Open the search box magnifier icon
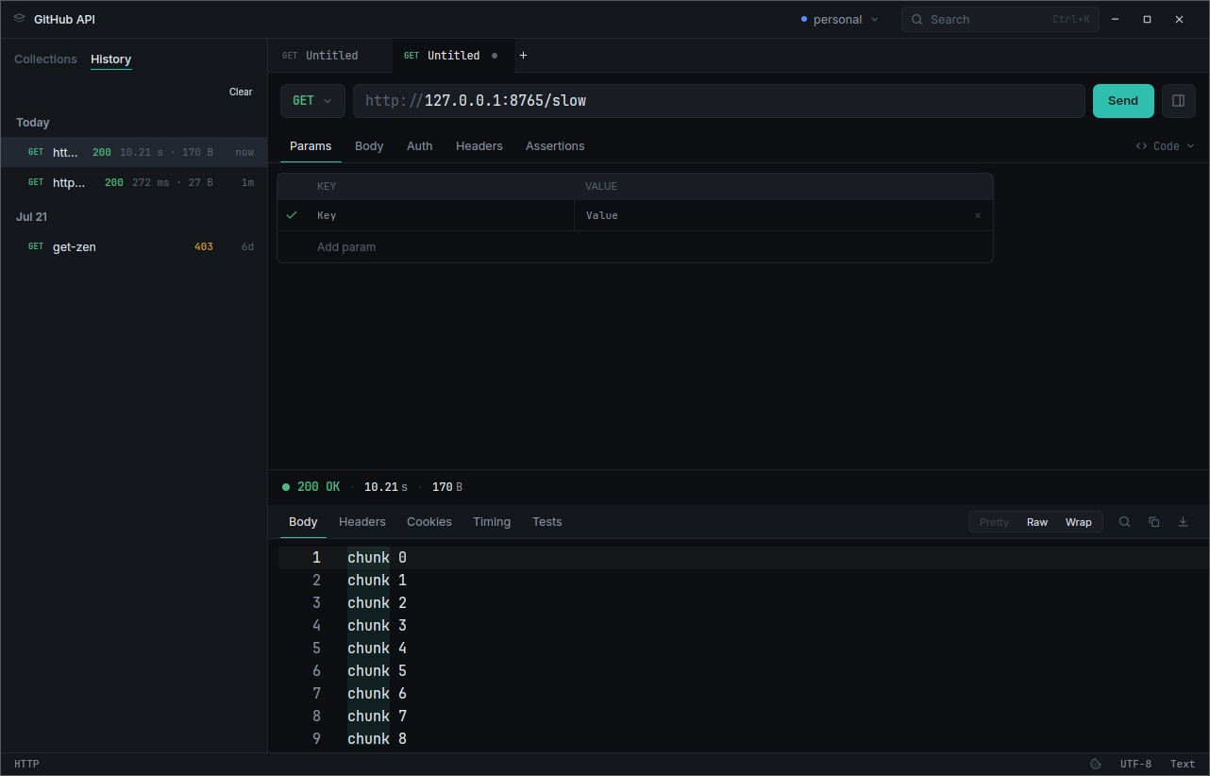1210x776 pixels. coord(916,20)
